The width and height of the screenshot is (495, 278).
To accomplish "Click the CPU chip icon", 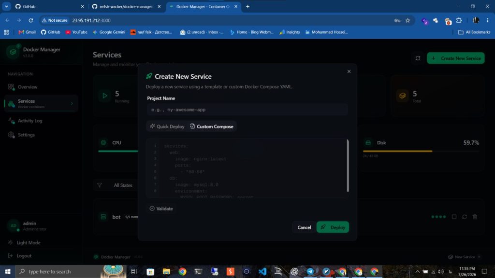I will (103, 143).
